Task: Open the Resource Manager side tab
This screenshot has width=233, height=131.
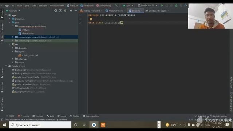Action: click(2, 32)
